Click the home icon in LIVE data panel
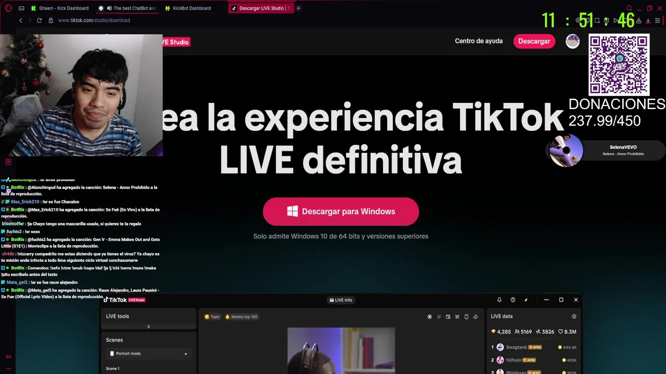The image size is (666, 374). pos(574,316)
